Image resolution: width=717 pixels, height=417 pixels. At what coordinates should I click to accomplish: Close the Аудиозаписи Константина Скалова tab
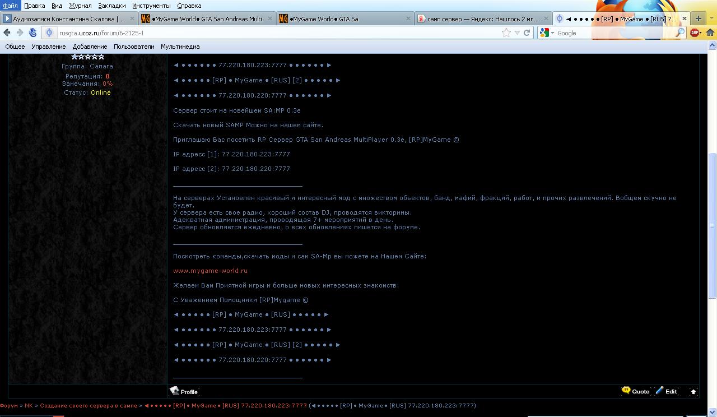[132, 18]
